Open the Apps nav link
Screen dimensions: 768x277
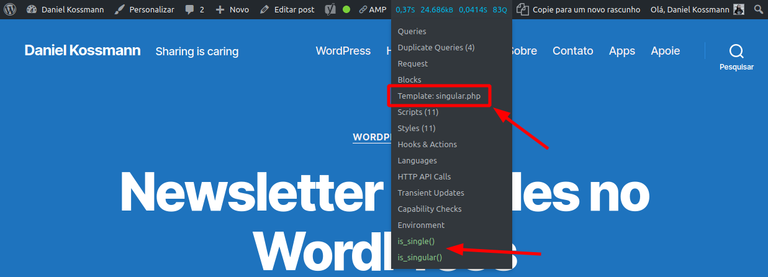tap(622, 51)
